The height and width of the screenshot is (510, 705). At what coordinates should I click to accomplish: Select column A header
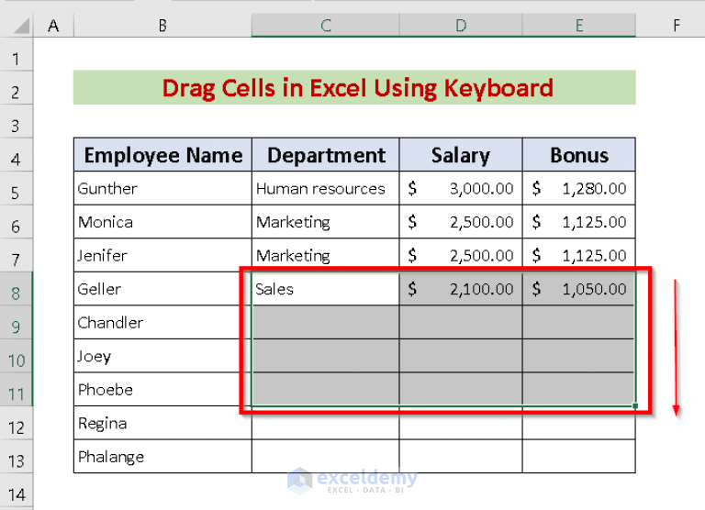click(53, 25)
